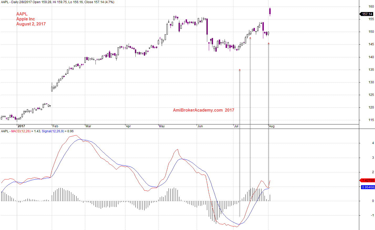This screenshot has height=230, width=375.
Task: Click the 125 price axis label
Action: (x=371, y=95)
